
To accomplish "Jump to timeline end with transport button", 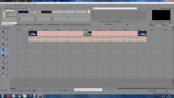I will pos(26,91).
